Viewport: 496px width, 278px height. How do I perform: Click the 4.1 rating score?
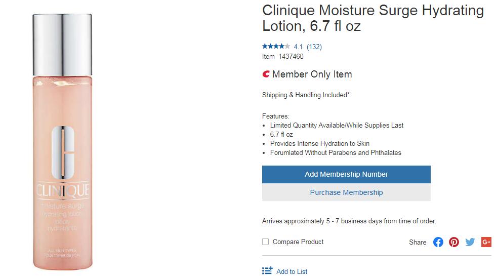coord(298,47)
